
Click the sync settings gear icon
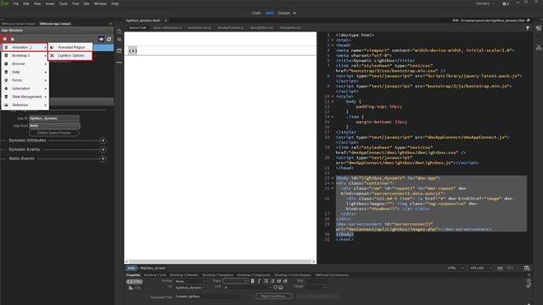(505, 3)
